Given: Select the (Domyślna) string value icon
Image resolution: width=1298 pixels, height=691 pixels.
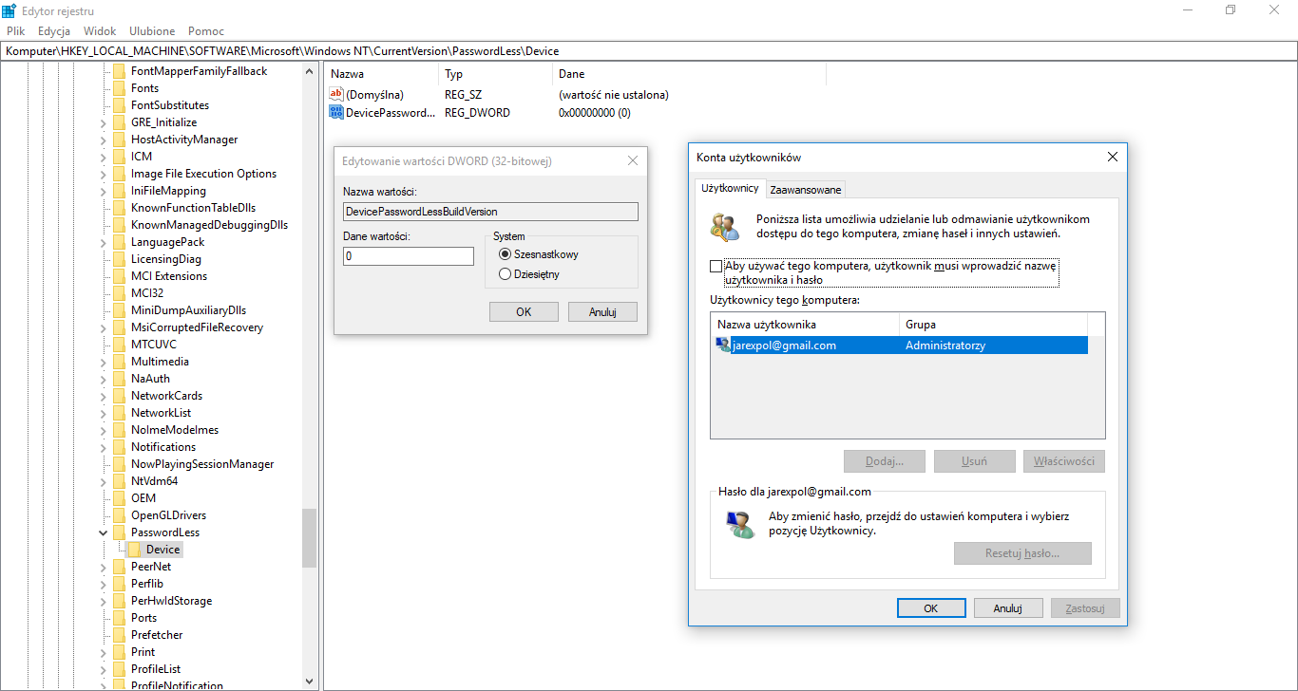Looking at the screenshot, I should 335,95.
